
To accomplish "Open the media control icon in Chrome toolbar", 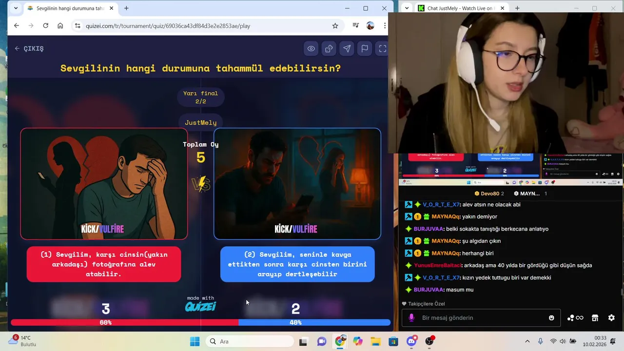I will [356, 26].
